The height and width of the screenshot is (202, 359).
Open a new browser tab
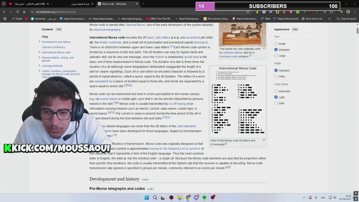click(x=143, y=4)
